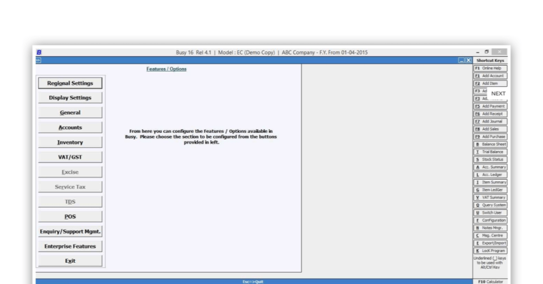Open Regional Settings
543x284 pixels.
coord(70,83)
